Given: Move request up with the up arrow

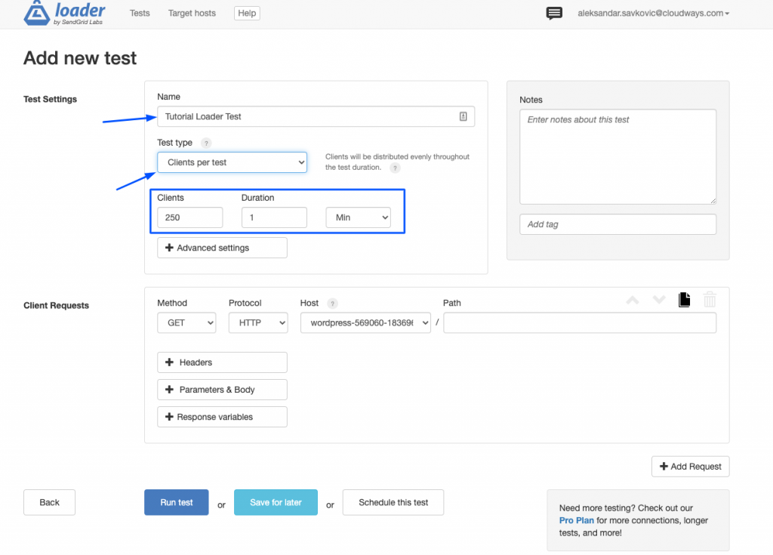Looking at the screenshot, I should 633,301.
